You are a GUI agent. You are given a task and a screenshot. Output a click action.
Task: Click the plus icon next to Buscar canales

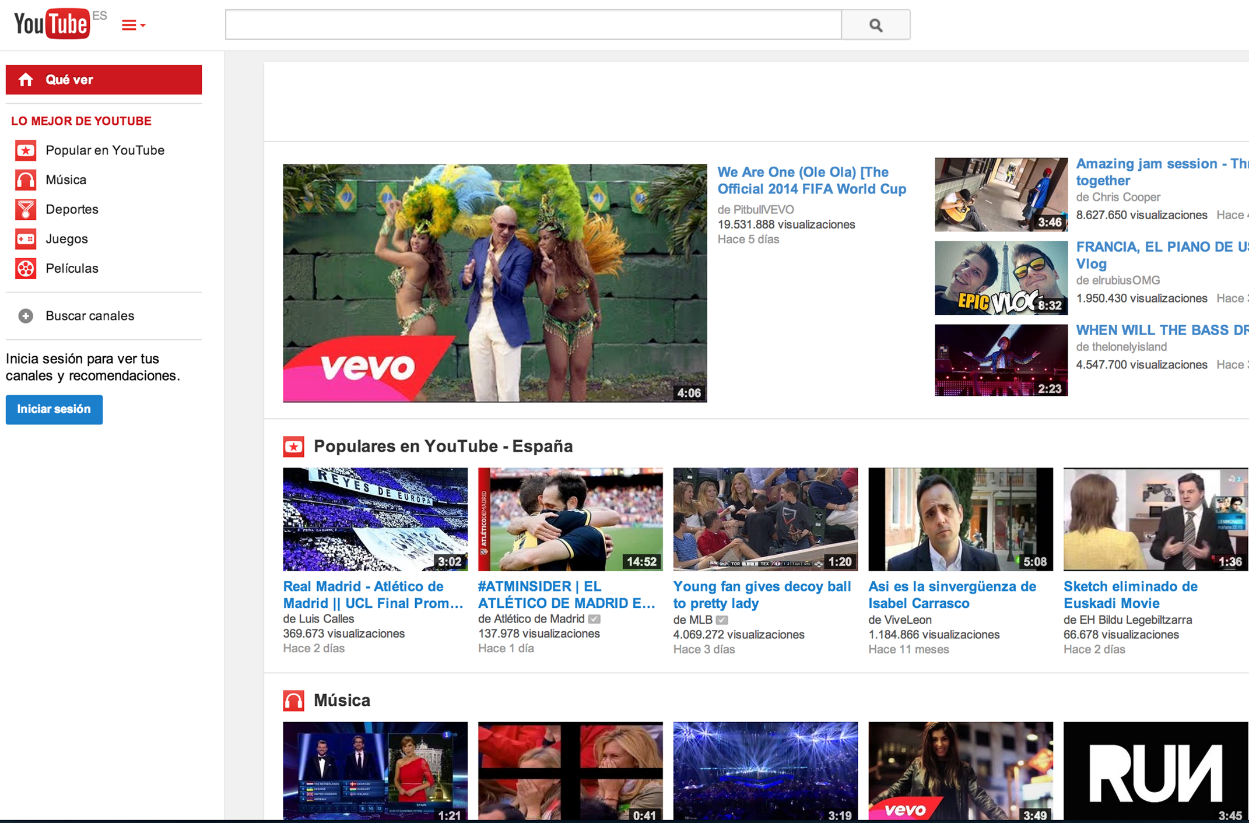pos(26,316)
